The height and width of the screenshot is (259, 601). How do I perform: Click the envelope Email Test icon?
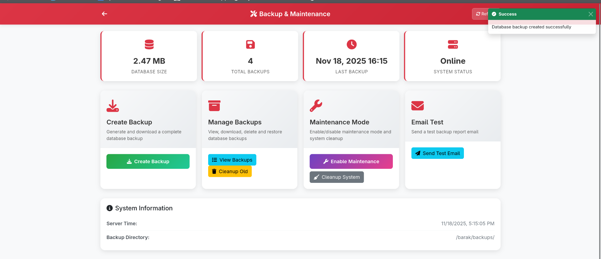(x=417, y=106)
